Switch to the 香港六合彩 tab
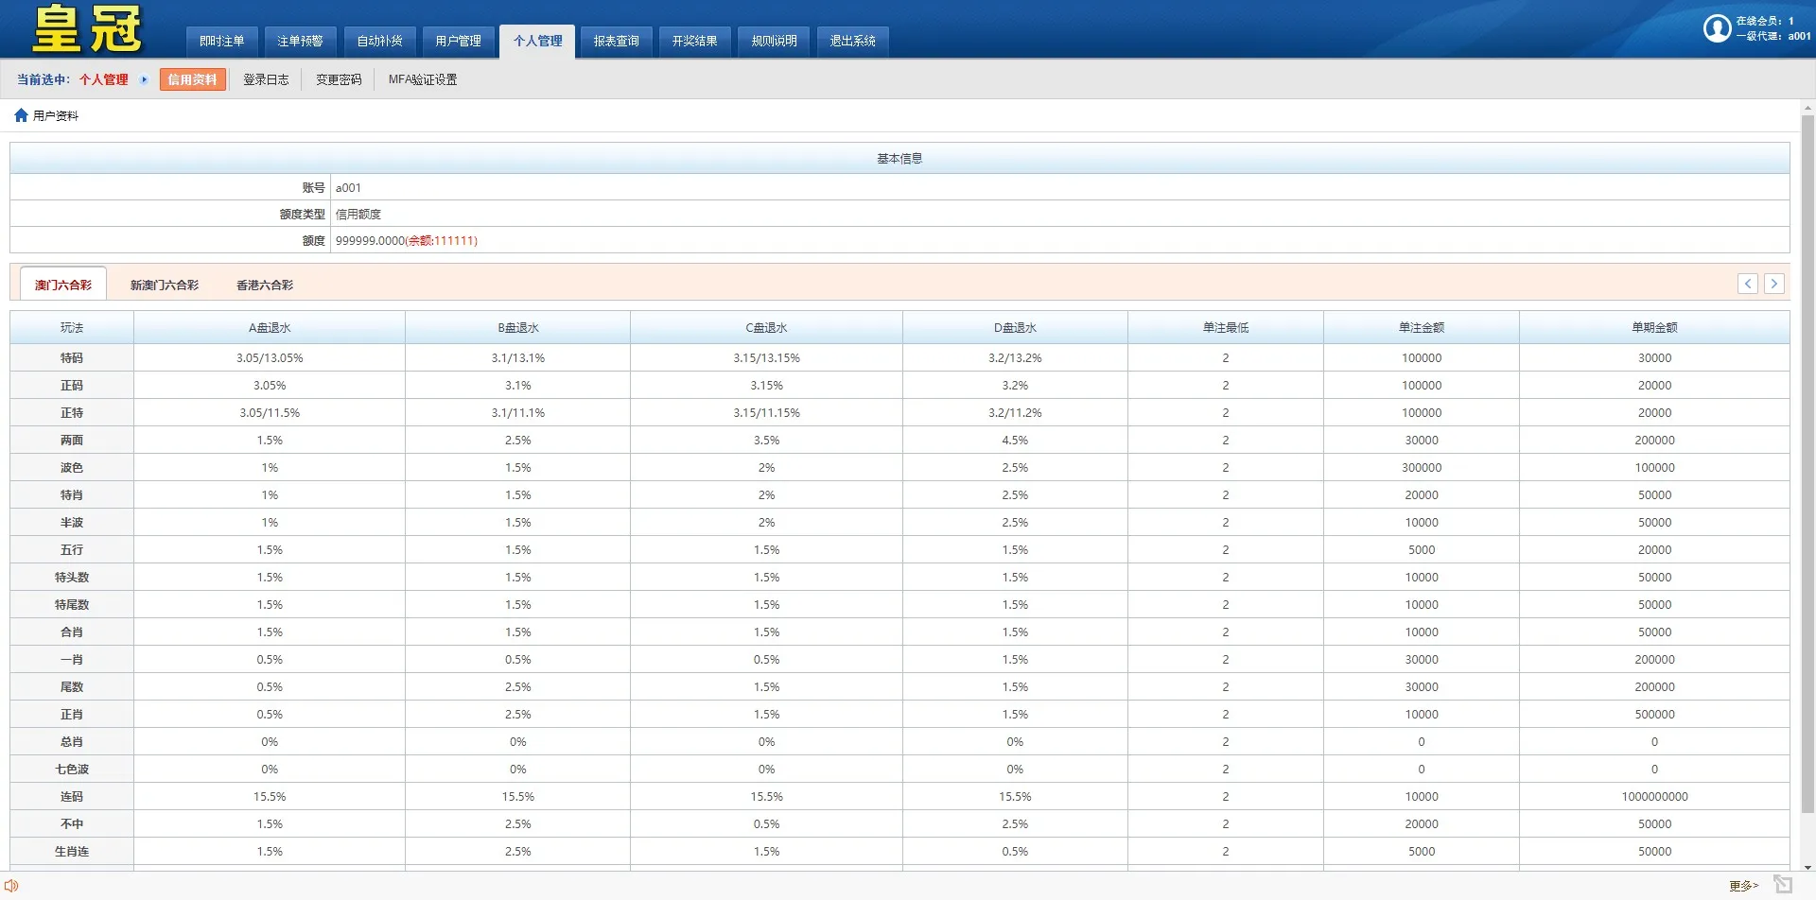 coord(266,284)
